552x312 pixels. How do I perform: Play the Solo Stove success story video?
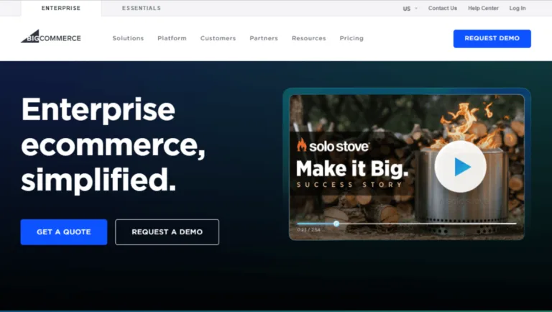pos(461,167)
